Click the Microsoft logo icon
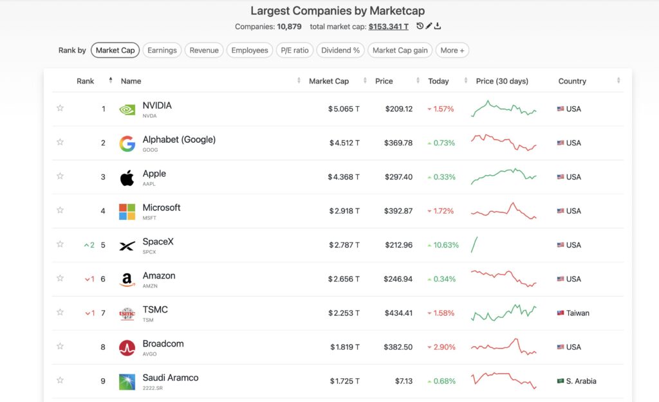Image resolution: width=659 pixels, height=402 pixels. pyautogui.click(x=127, y=212)
